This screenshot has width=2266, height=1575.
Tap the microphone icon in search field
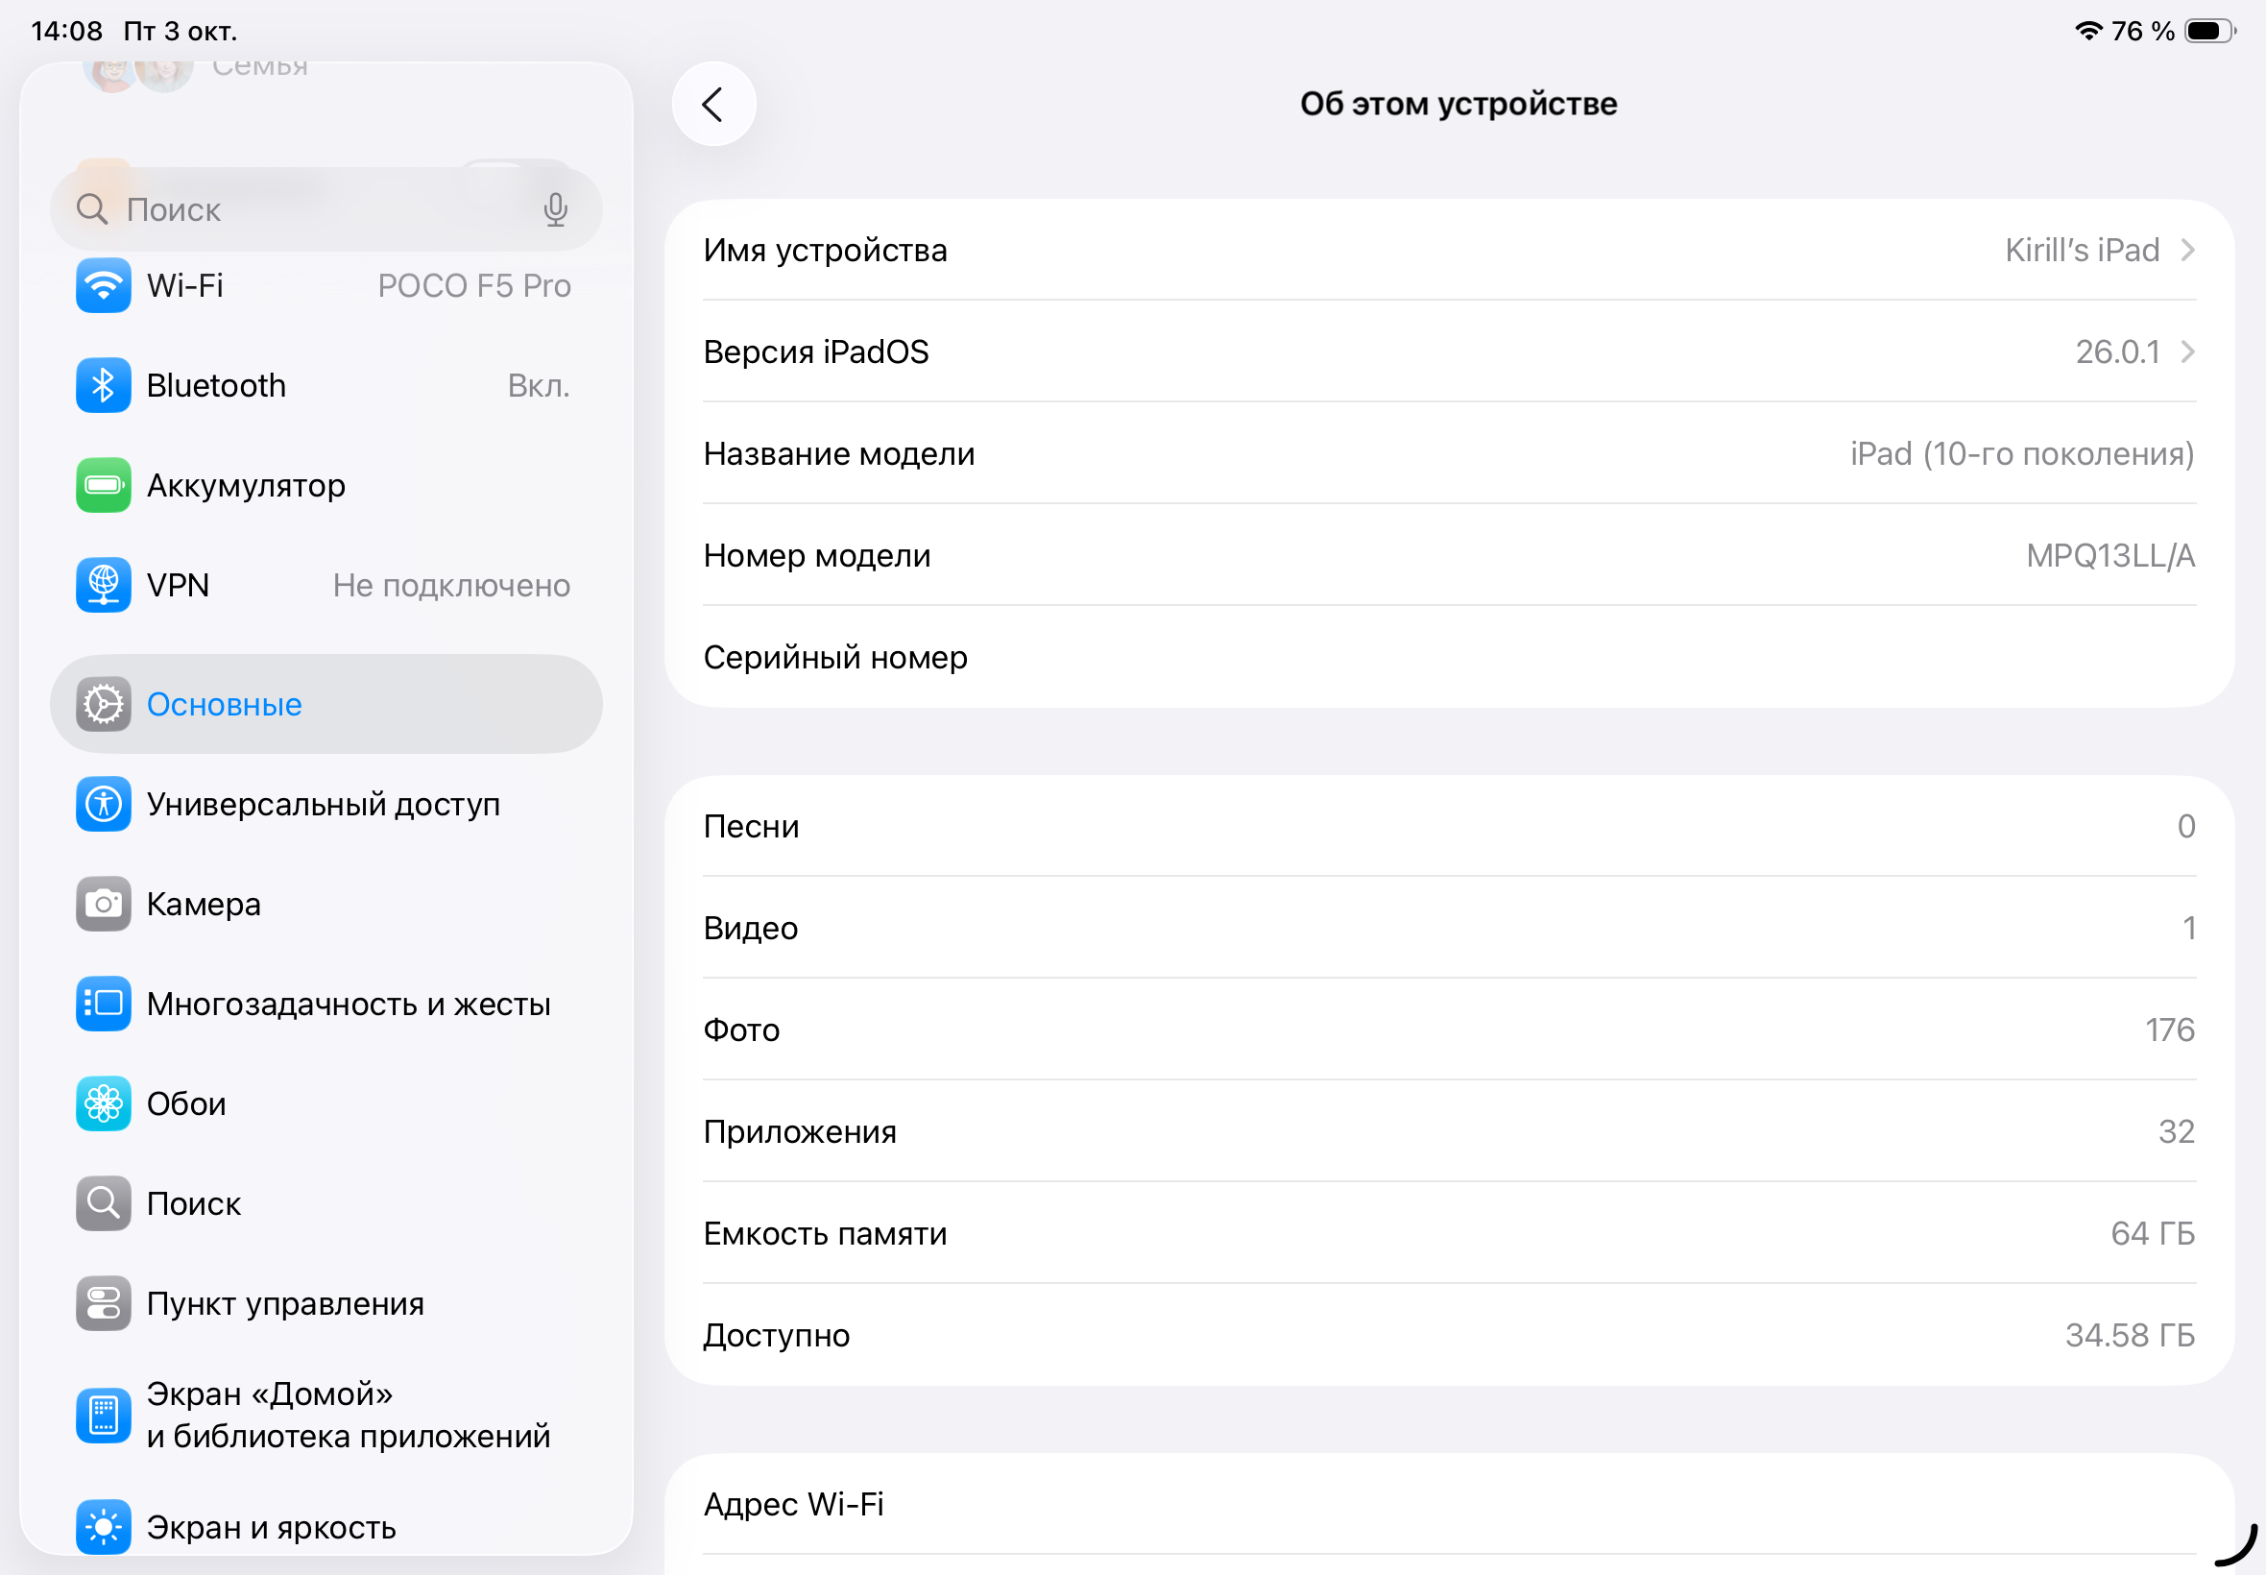555,209
